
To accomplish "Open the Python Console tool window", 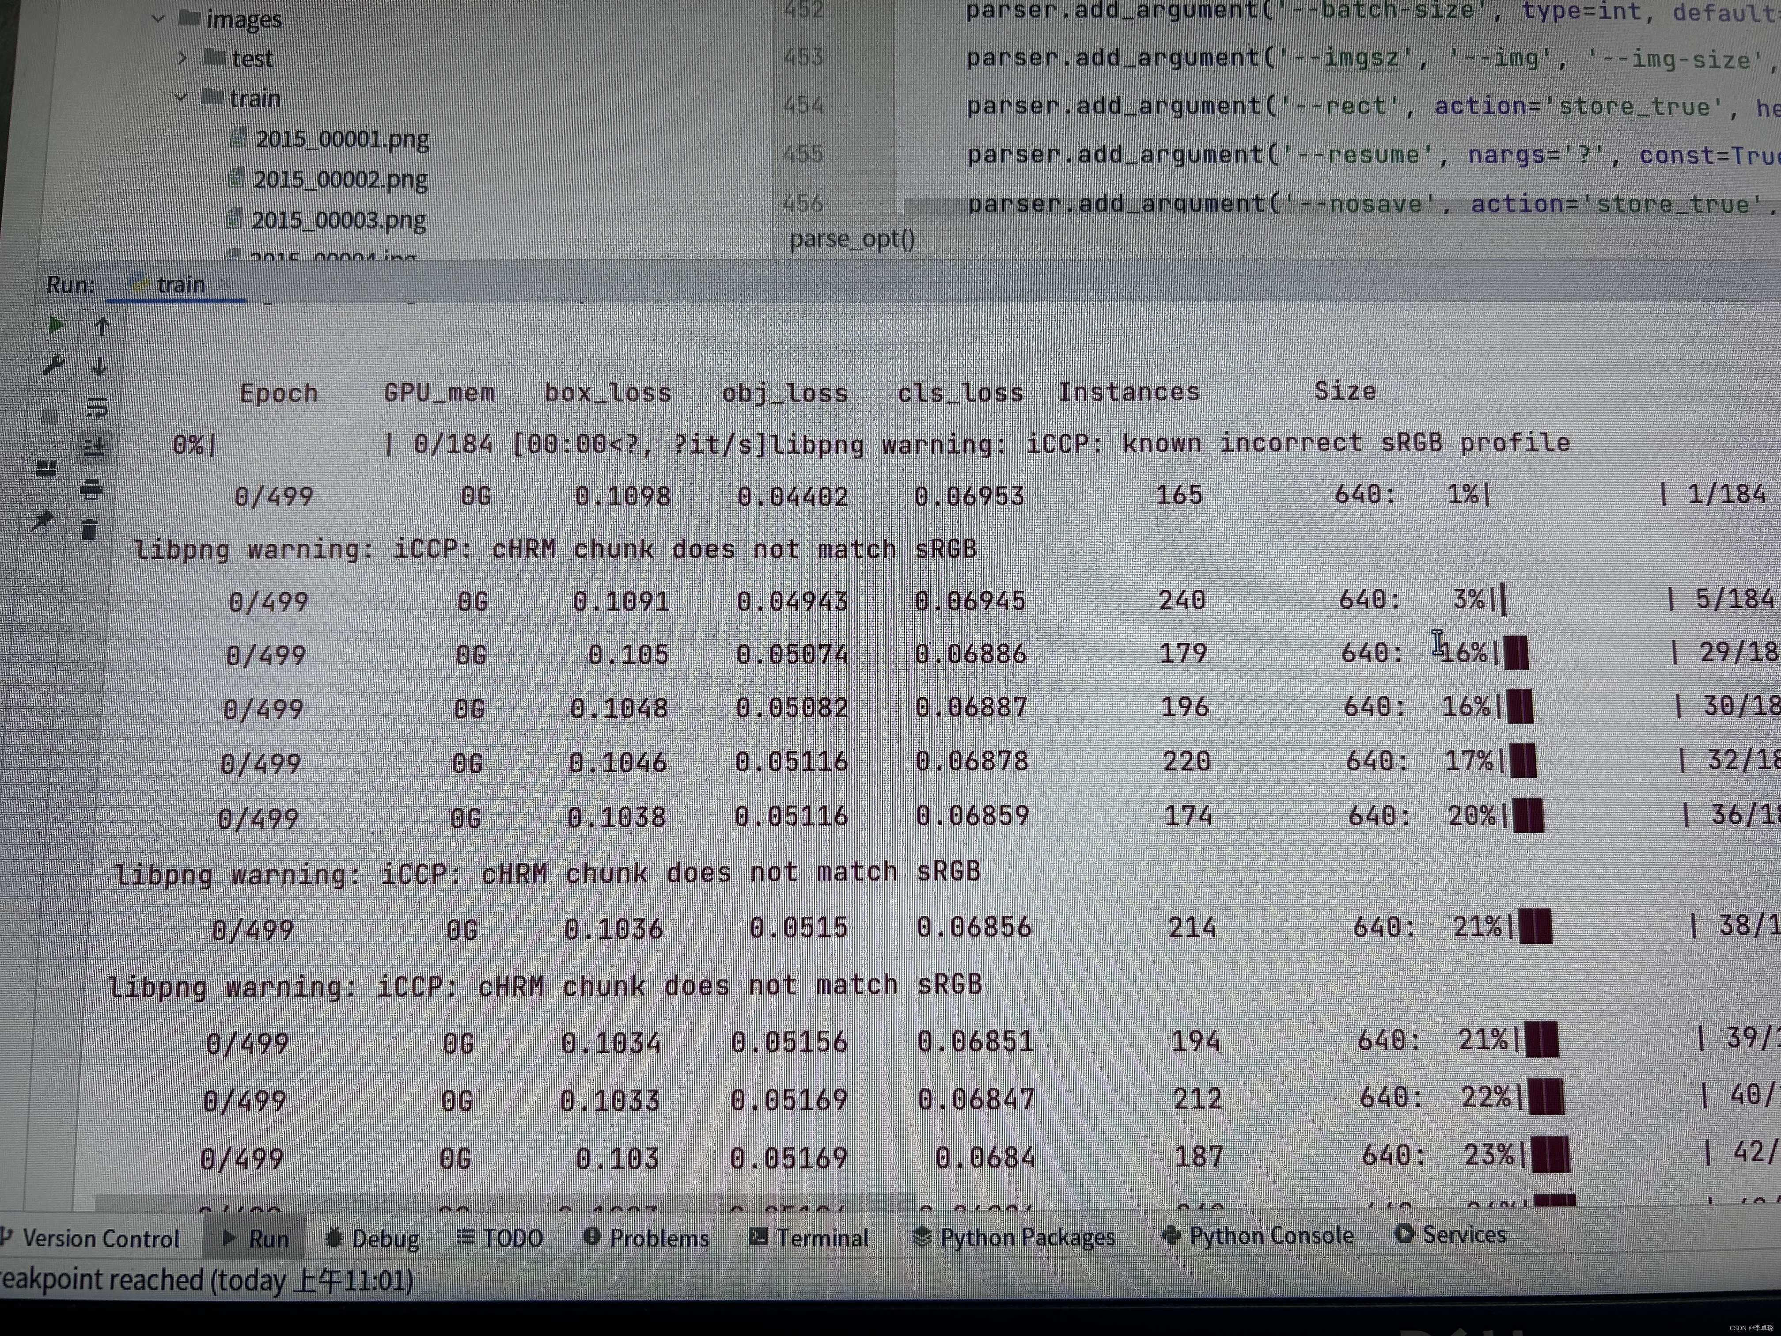I will pyautogui.click(x=1258, y=1234).
